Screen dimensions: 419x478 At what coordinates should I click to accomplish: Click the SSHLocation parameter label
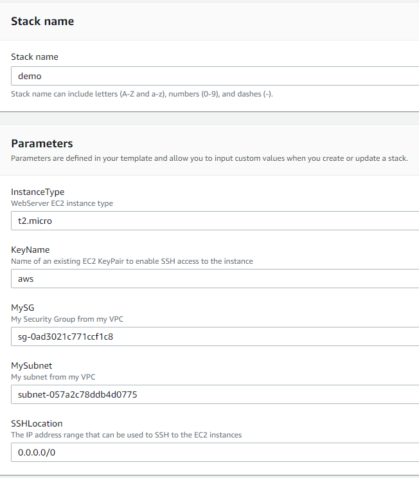tap(37, 423)
